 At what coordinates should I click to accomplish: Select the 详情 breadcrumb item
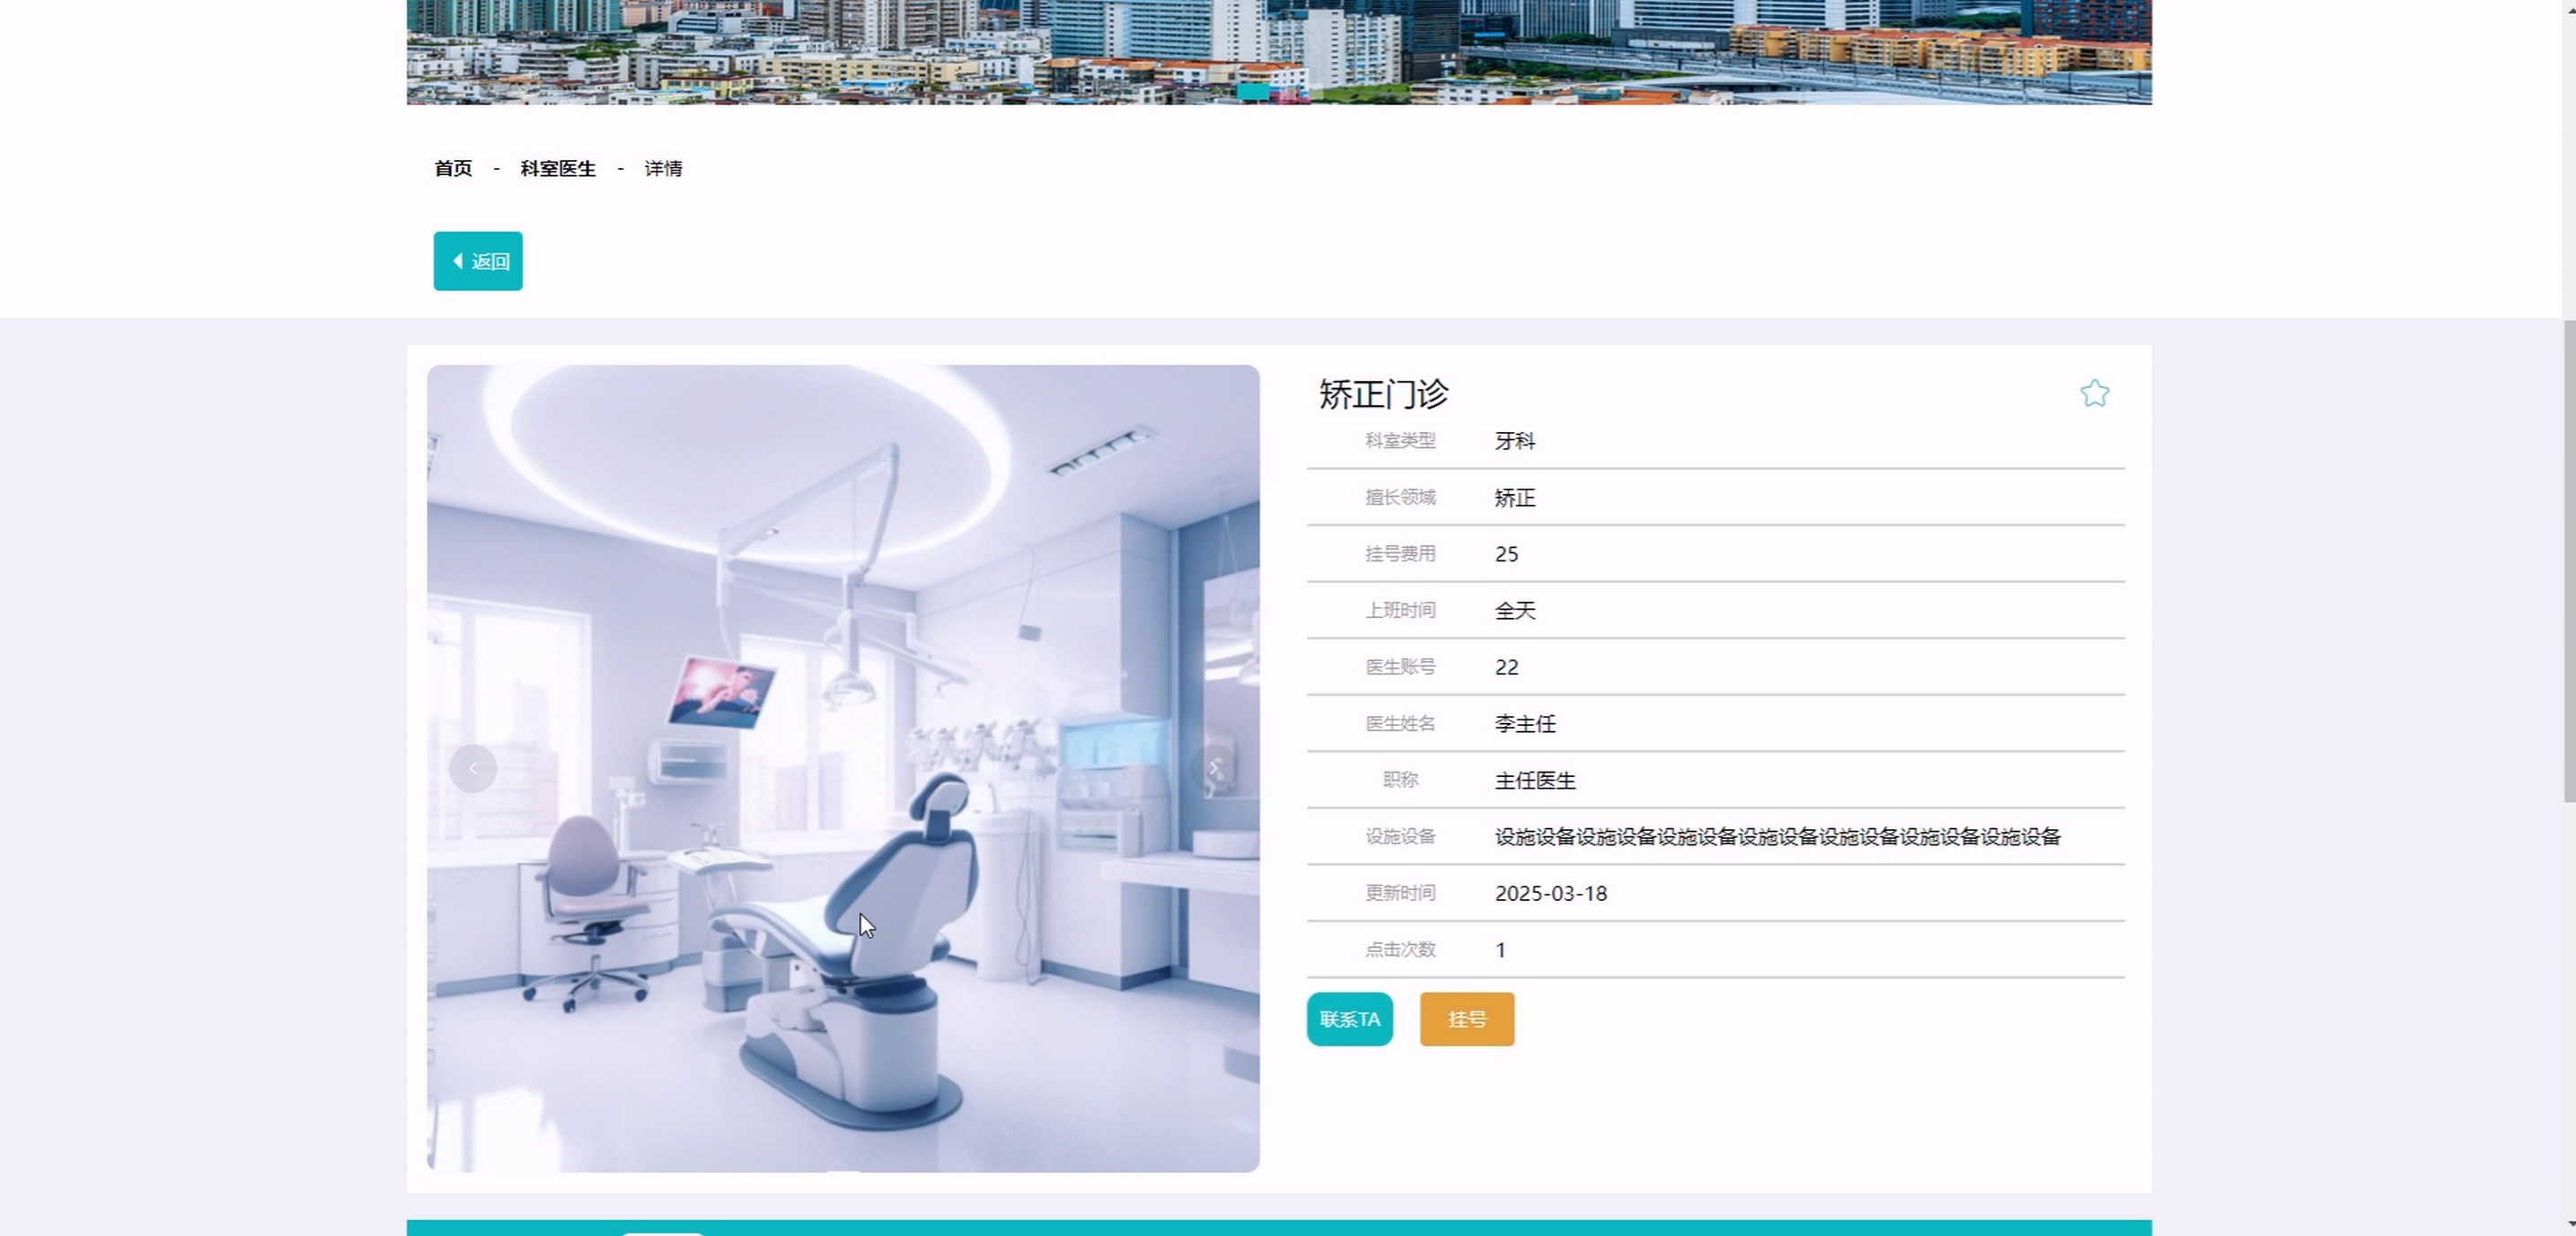[663, 168]
